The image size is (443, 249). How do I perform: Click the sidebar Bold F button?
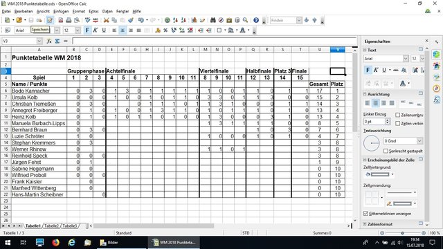(x=368, y=70)
